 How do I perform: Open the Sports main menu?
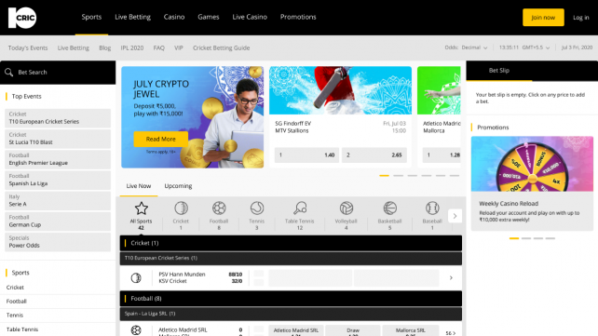91,17
